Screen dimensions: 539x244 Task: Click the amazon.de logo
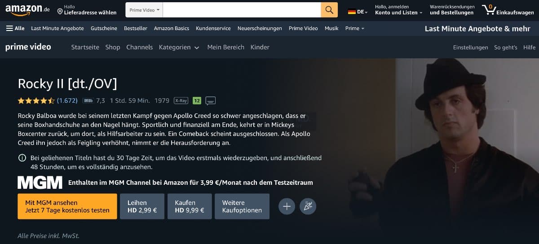(x=28, y=10)
